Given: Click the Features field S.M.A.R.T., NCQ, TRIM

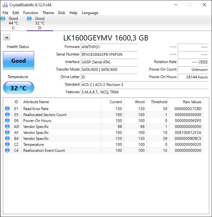Looking at the screenshot, I should (x=145, y=92).
